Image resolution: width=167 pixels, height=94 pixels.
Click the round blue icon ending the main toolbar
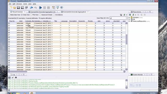(62, 8)
